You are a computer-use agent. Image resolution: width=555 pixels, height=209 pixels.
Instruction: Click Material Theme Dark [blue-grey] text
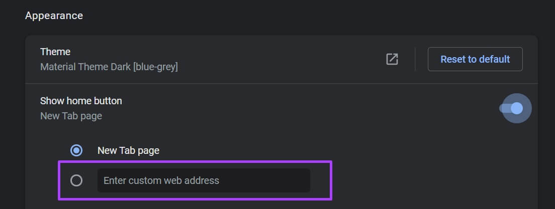point(109,67)
